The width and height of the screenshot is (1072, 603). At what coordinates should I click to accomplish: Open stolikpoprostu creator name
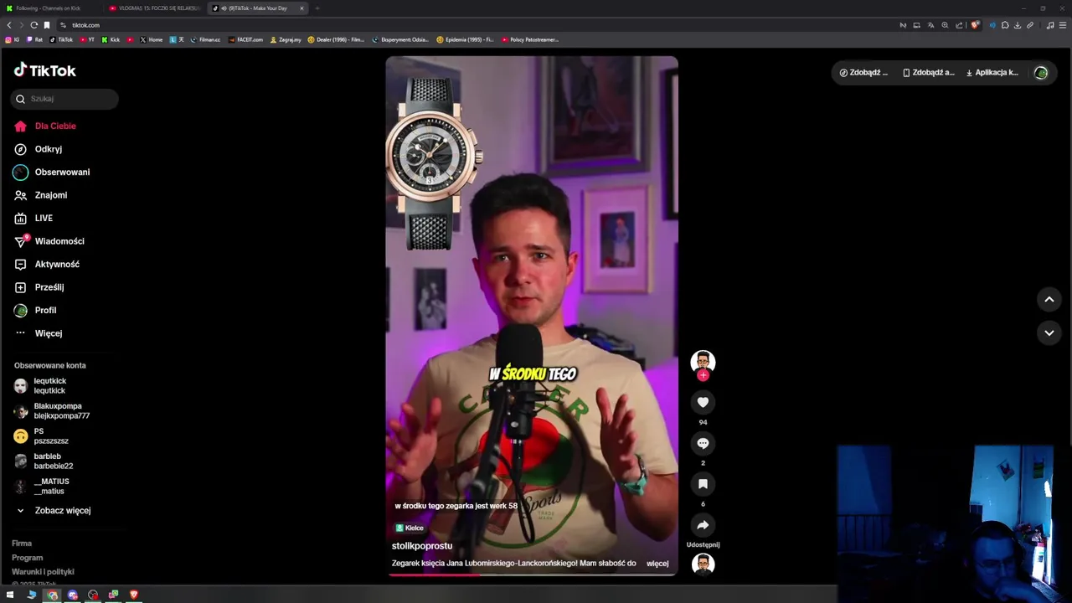click(x=422, y=546)
